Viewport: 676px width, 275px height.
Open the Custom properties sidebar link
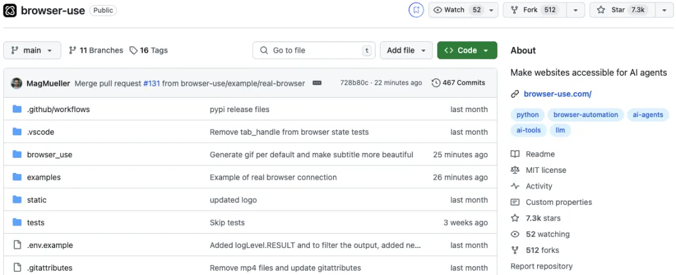pyautogui.click(x=559, y=202)
